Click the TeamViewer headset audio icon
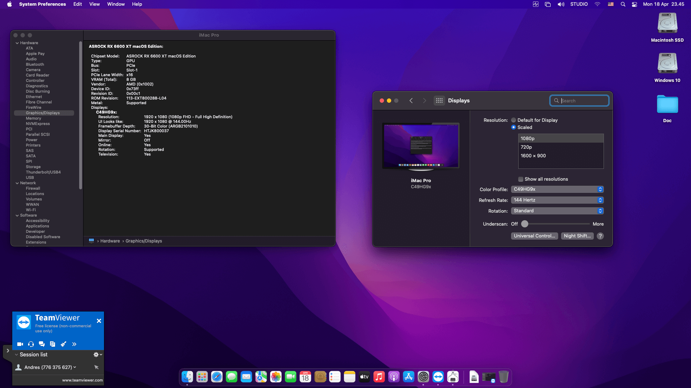This screenshot has width=691, height=388. (x=31, y=344)
